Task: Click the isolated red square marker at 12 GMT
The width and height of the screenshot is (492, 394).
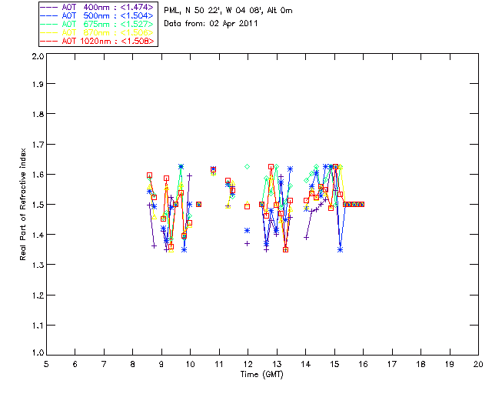Action: (248, 207)
